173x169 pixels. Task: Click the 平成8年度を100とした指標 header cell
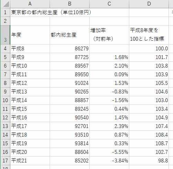point(149,35)
